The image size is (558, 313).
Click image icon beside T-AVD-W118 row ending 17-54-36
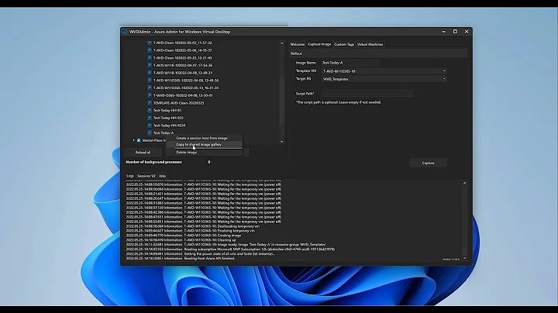click(x=150, y=65)
